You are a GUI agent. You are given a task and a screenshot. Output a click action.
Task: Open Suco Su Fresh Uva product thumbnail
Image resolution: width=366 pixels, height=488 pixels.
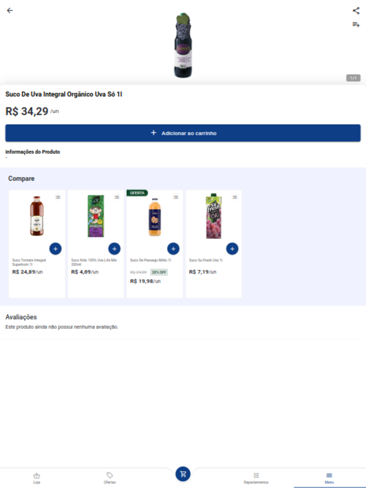[x=214, y=216]
